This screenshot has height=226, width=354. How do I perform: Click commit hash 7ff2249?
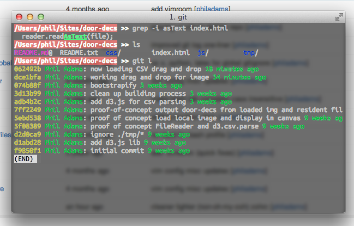pyautogui.click(x=27, y=110)
